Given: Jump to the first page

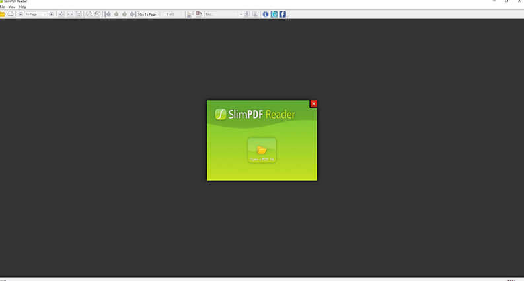Looking at the screenshot, I should pos(108,14).
